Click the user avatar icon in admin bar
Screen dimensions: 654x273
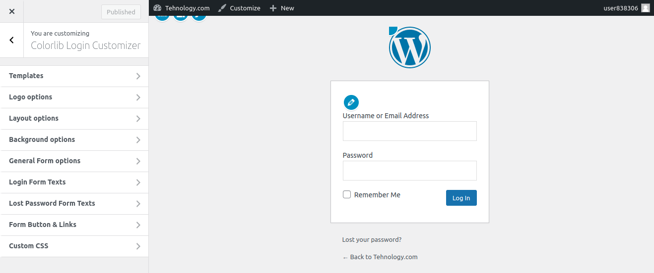(645, 8)
